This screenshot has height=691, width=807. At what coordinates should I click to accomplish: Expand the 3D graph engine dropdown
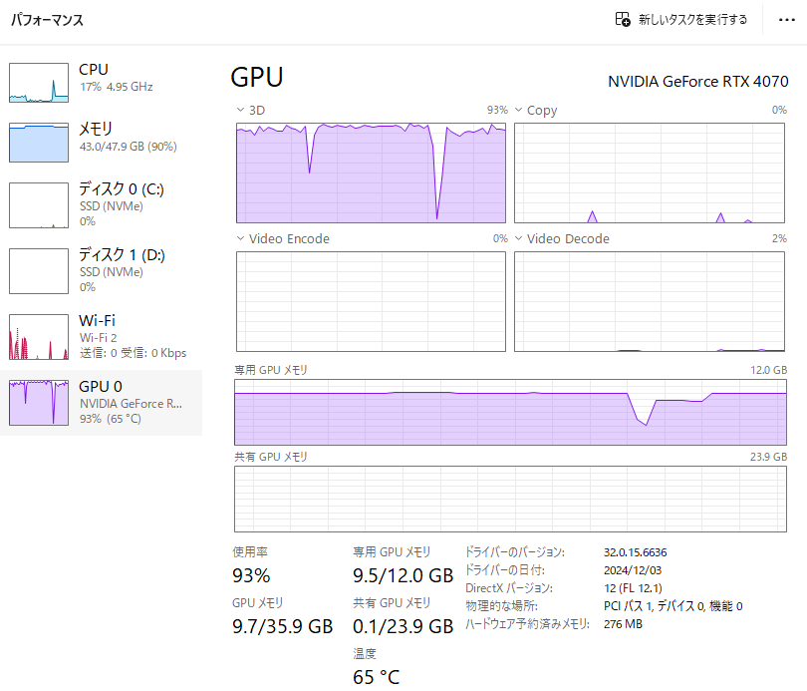click(240, 110)
